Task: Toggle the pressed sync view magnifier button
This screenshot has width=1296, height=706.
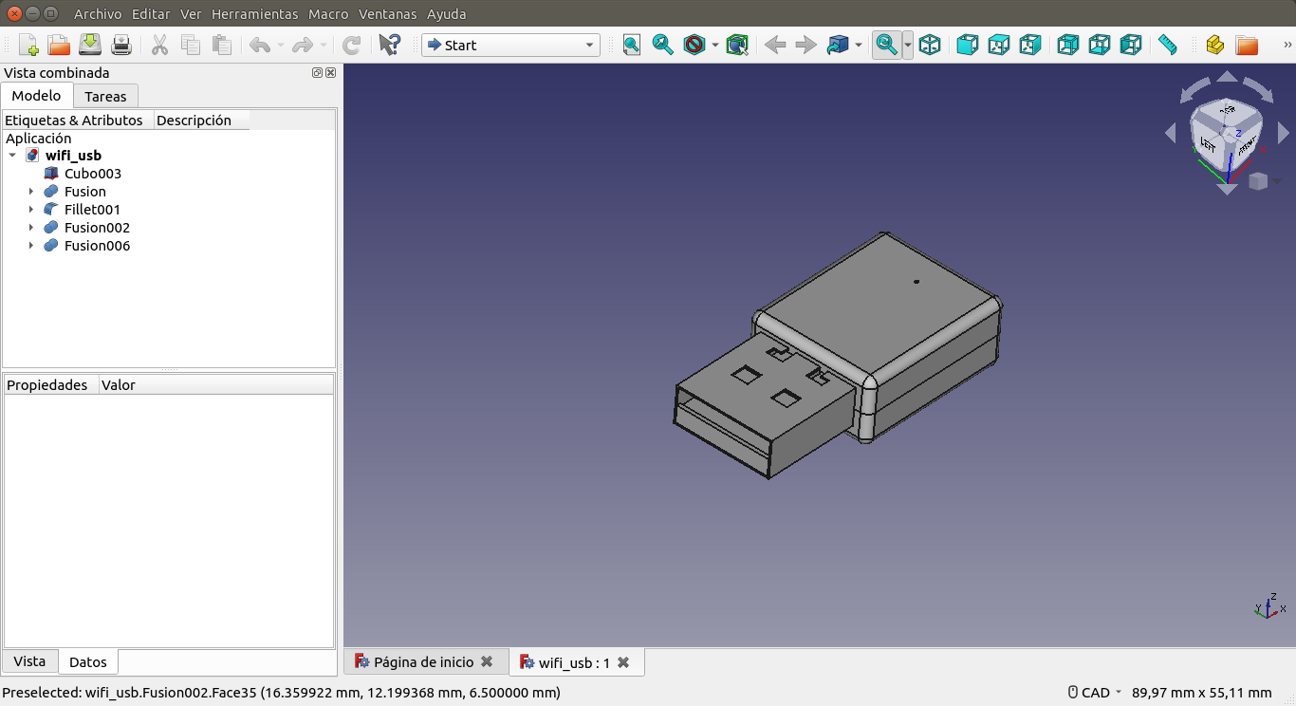Action: pos(886,45)
